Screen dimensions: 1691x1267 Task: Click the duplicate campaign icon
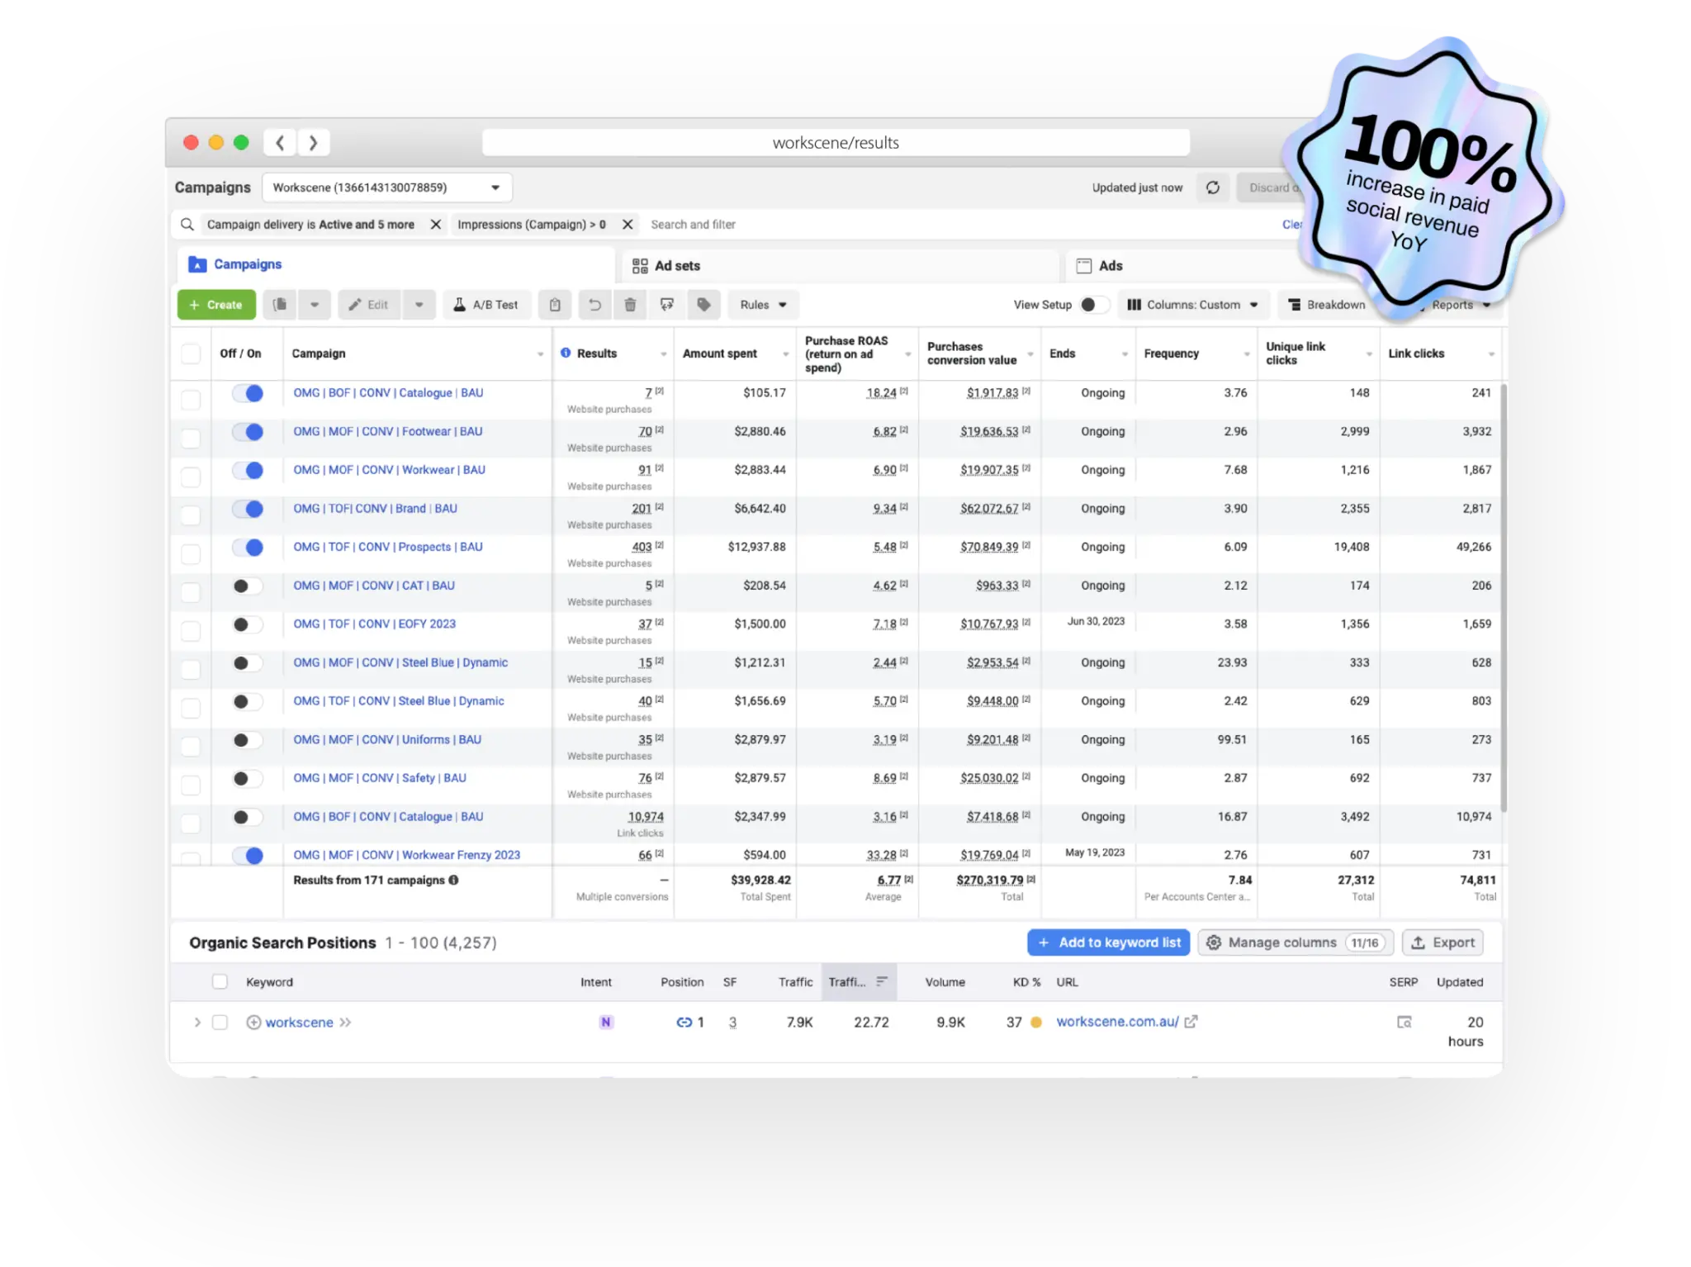(x=281, y=305)
